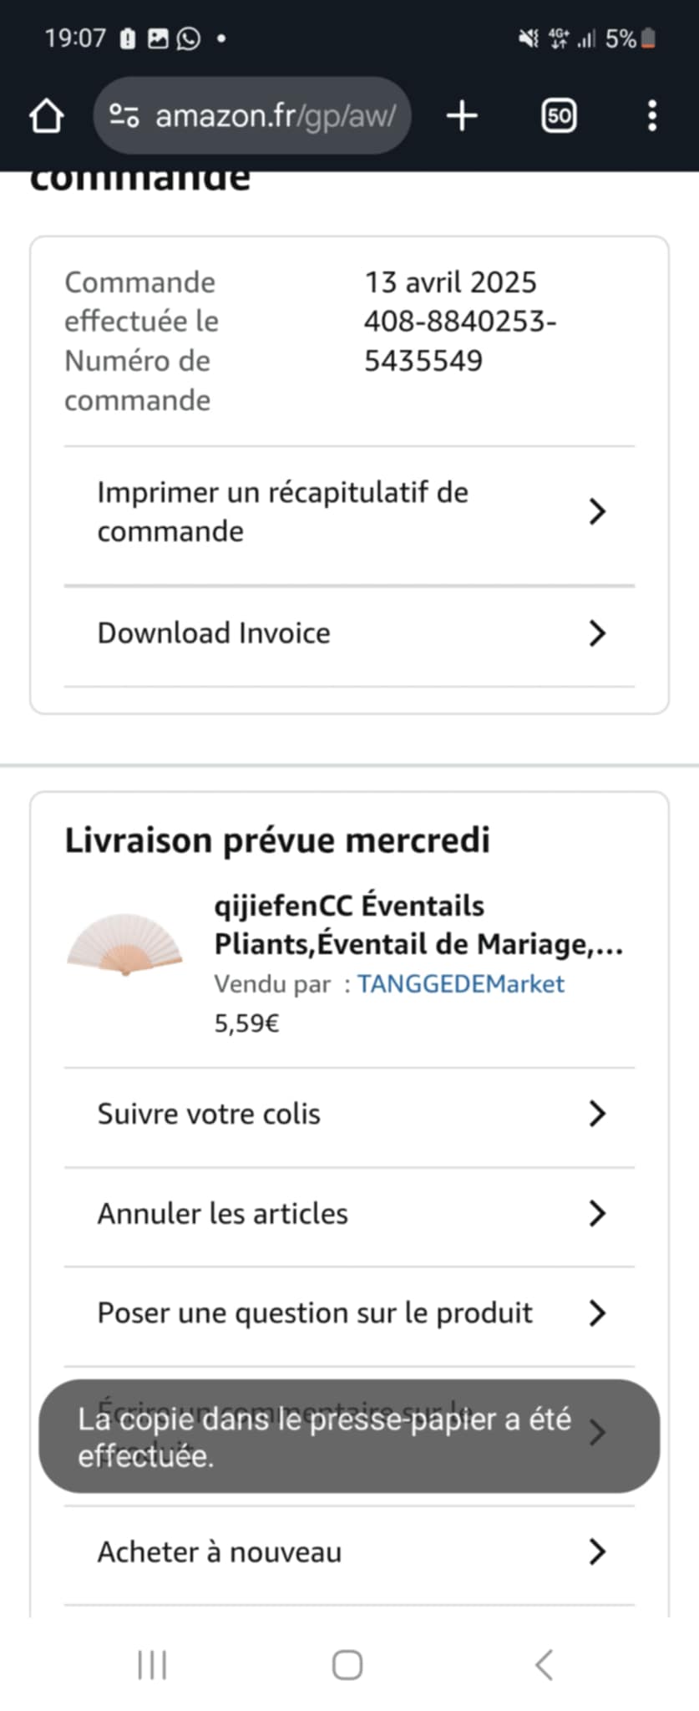Screen dimensions: 699x1711
Task: Open a new tab with plus icon
Action: pyautogui.click(x=462, y=116)
